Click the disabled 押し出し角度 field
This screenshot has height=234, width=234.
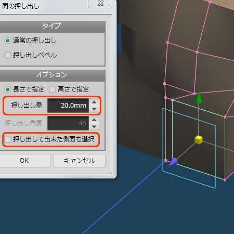click(68, 123)
